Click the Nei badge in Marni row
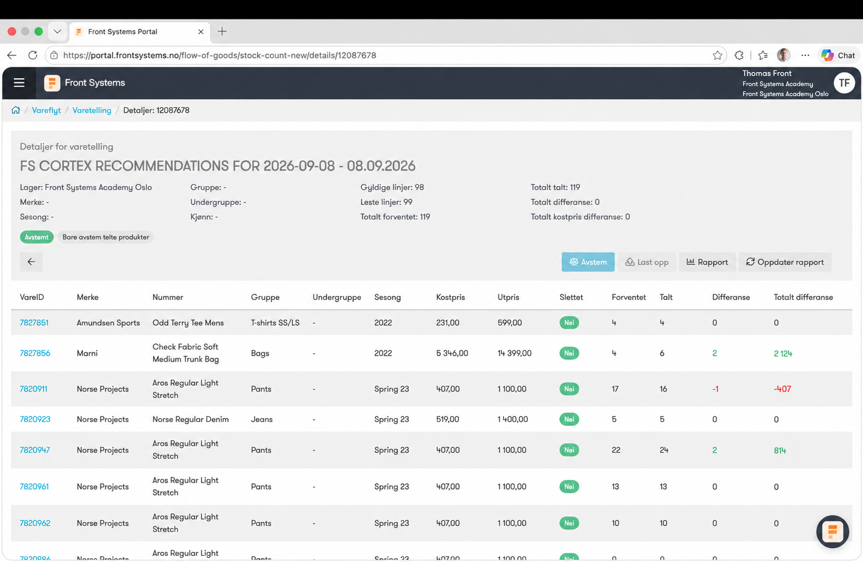The height and width of the screenshot is (562, 863). (x=569, y=353)
